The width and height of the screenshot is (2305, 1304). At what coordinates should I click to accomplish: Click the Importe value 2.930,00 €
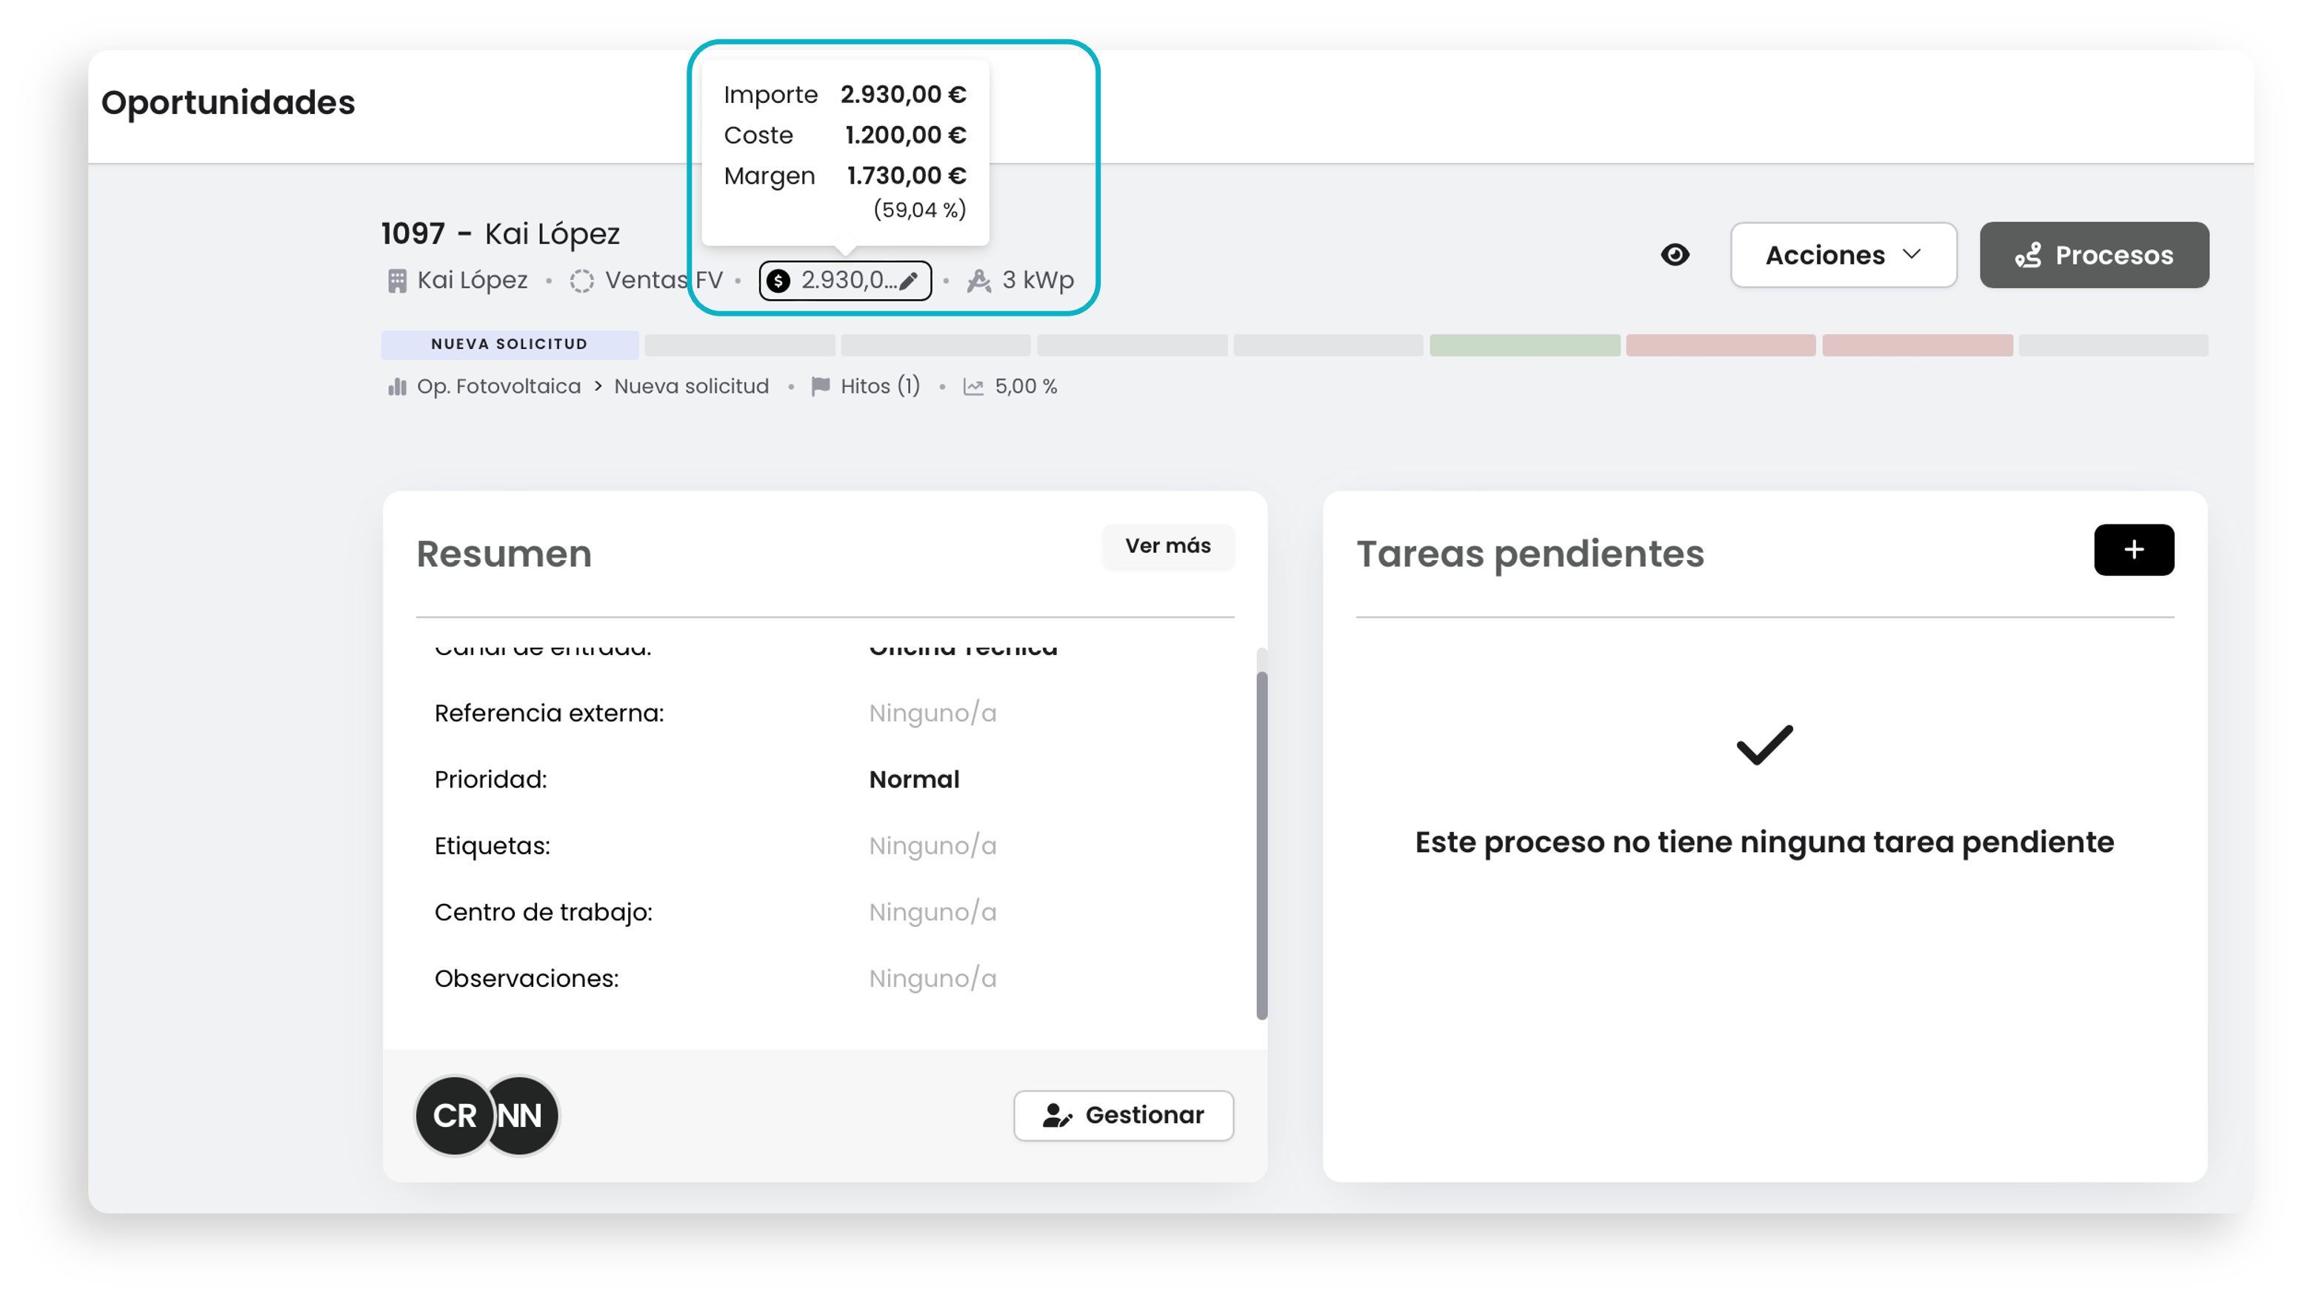pos(903,94)
